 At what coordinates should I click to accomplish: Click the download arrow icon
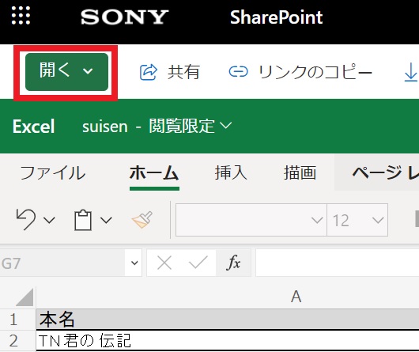point(411,72)
